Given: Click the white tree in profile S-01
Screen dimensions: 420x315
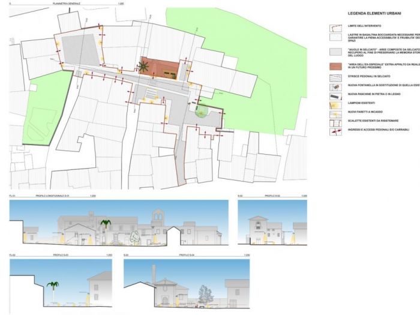Looking at the screenshot, I should (x=135, y=238).
